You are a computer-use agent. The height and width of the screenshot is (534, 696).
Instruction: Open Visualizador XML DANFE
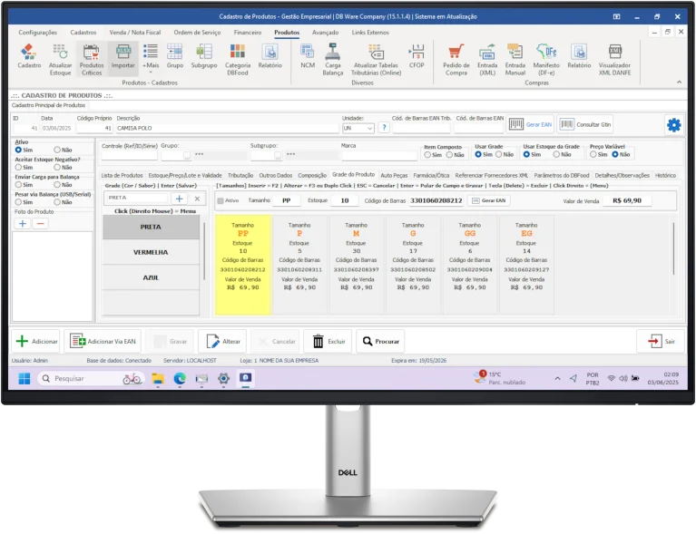(x=614, y=56)
